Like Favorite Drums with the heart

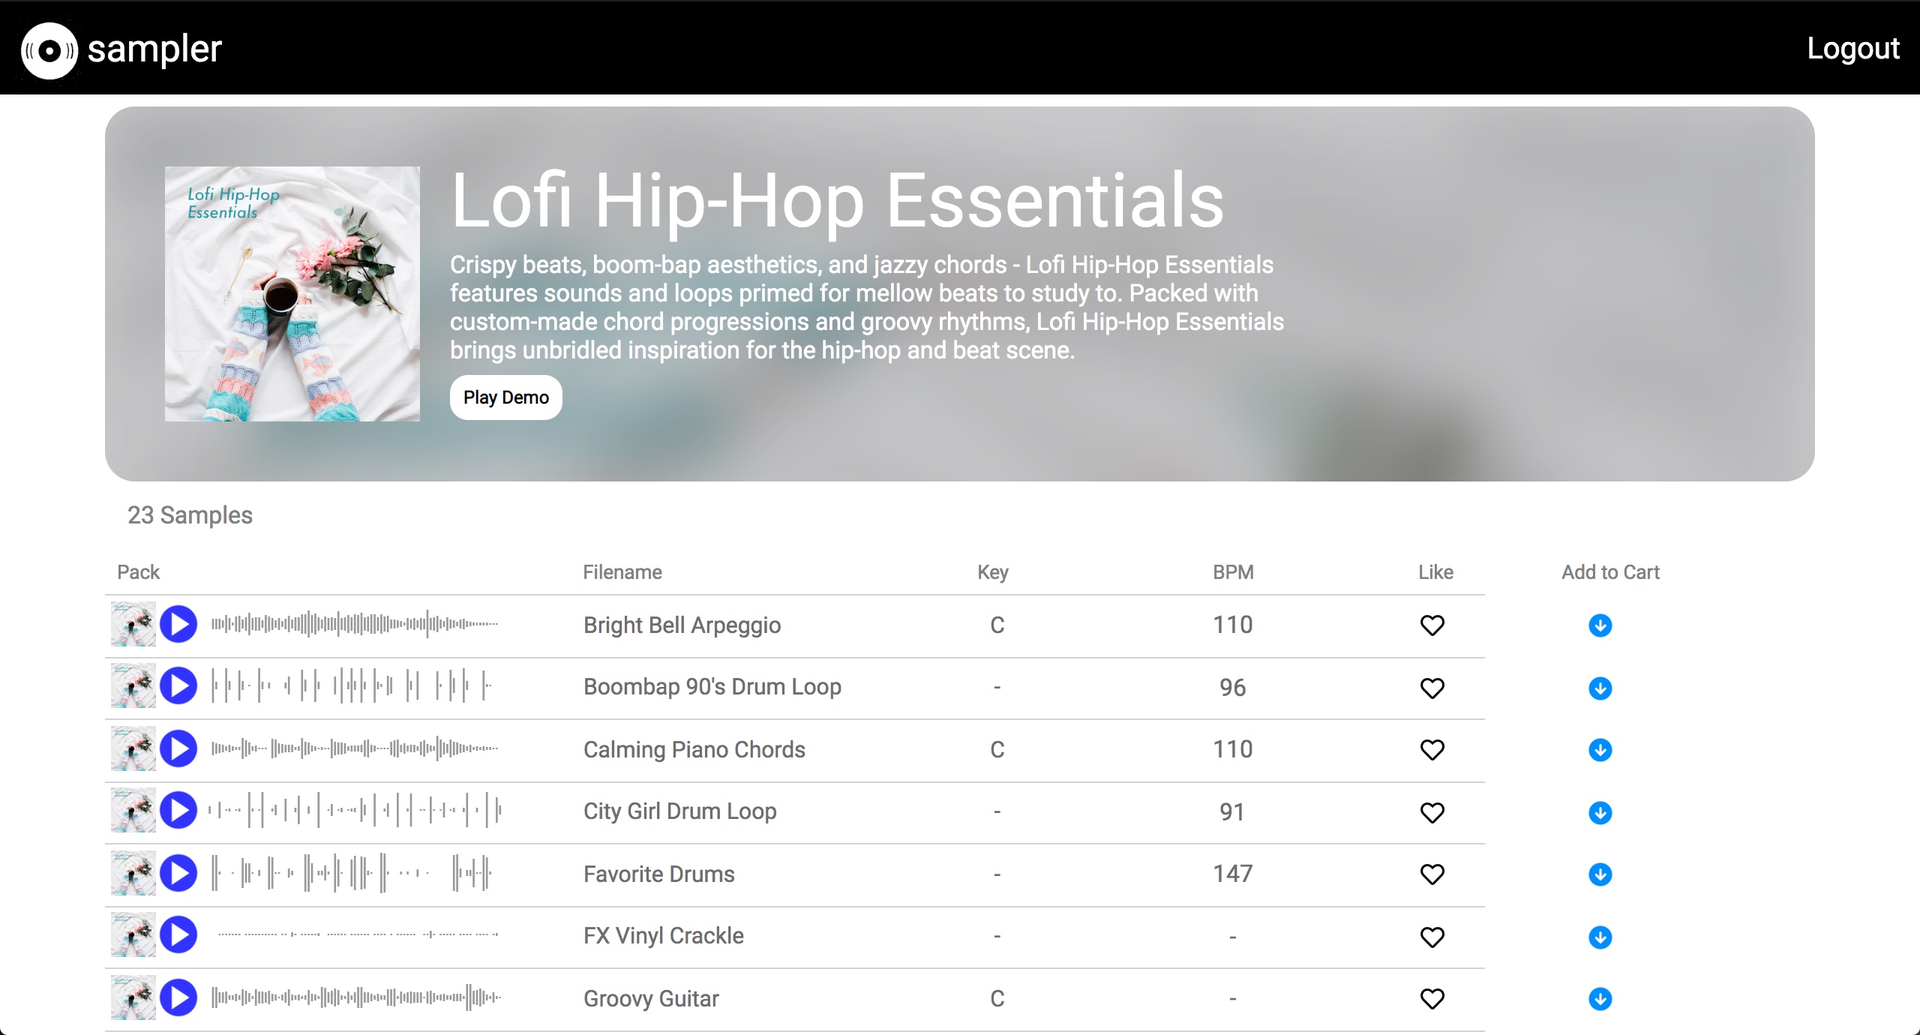[1432, 874]
